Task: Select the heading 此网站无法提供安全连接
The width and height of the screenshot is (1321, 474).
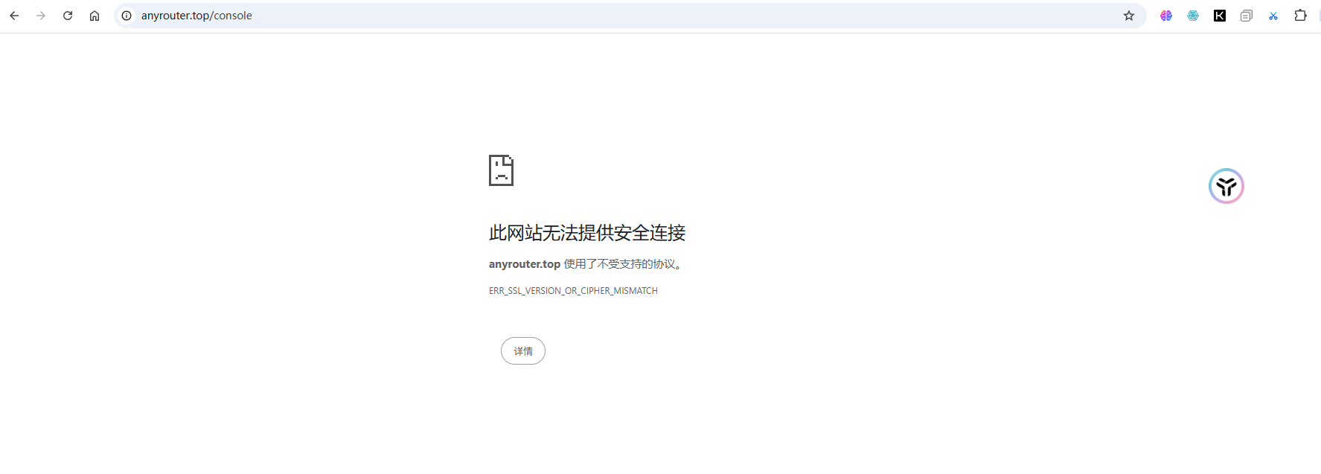Action: coord(587,233)
